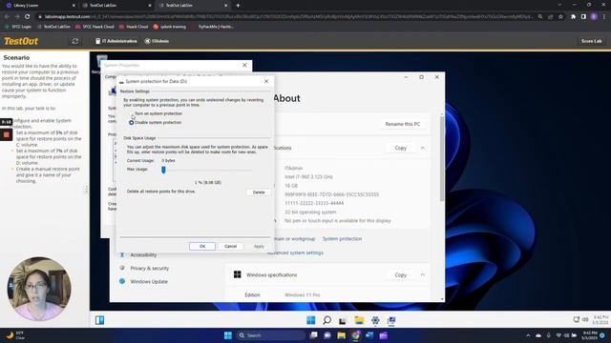Click the Settings window scrollbar
The width and height of the screenshot is (611, 343).
pos(442,159)
